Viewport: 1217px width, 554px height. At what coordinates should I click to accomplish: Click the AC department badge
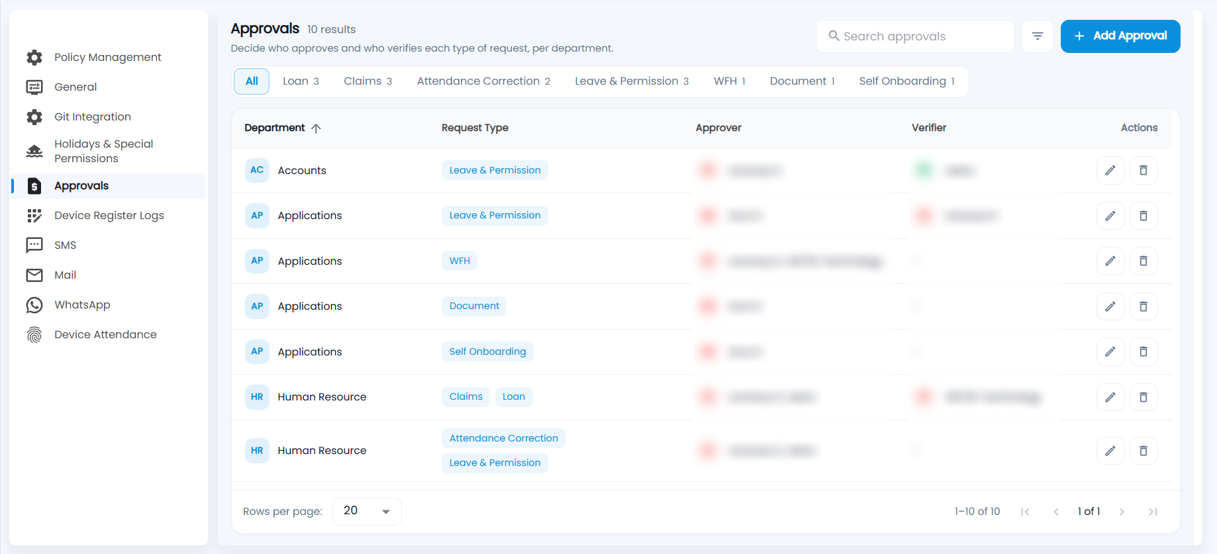257,170
